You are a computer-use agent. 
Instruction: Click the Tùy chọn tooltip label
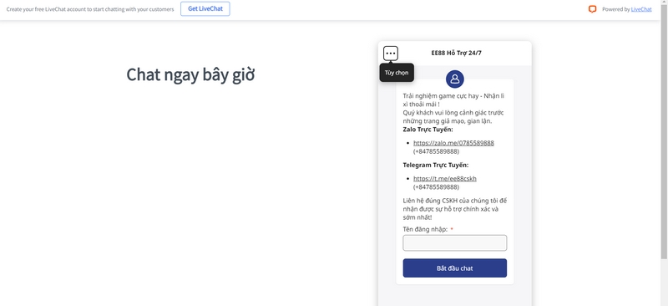pos(397,73)
